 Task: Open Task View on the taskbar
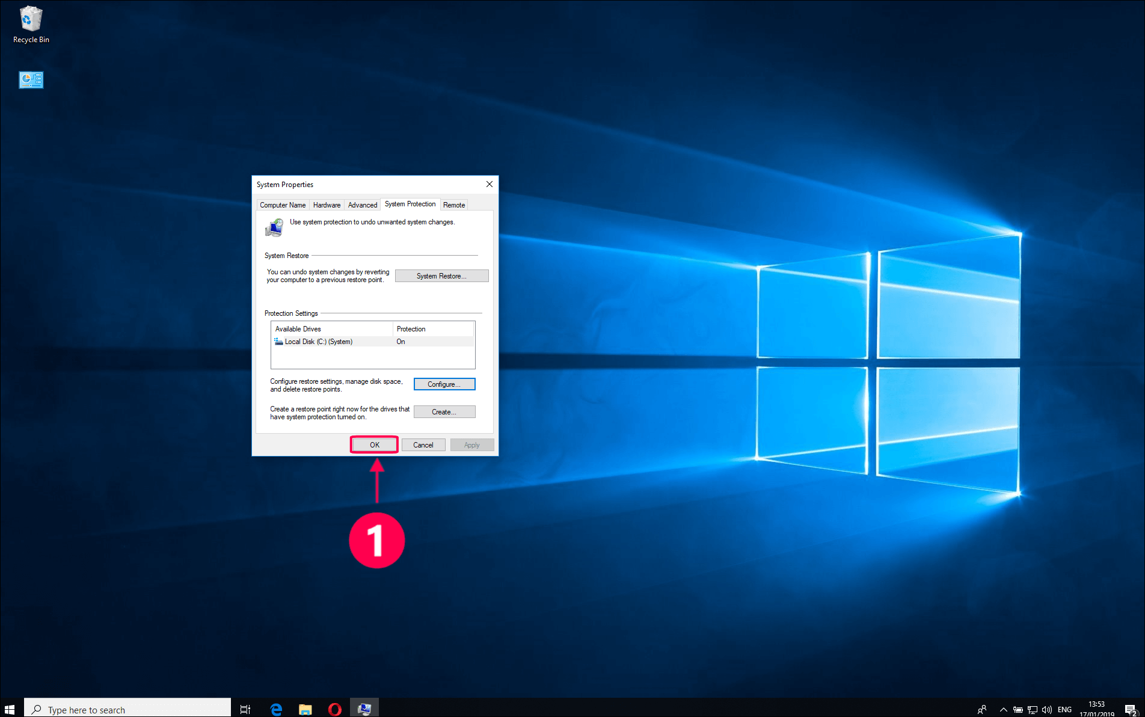(x=245, y=709)
